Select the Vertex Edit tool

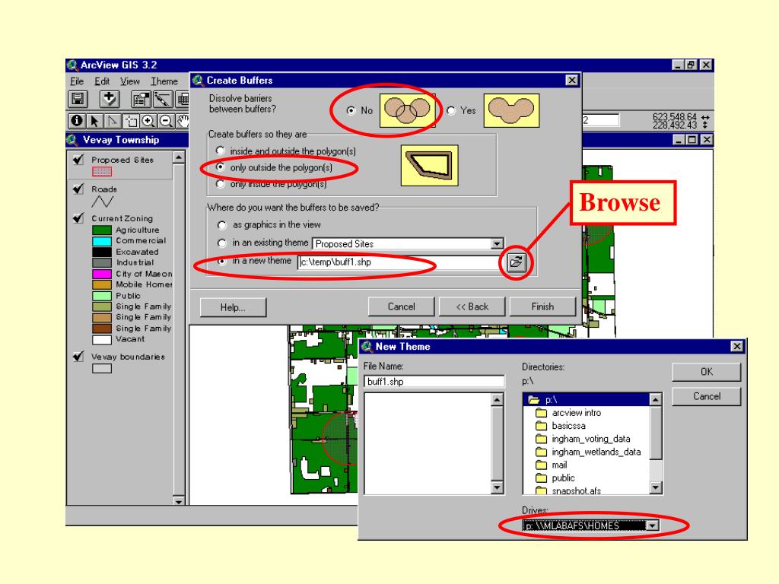click(x=113, y=121)
